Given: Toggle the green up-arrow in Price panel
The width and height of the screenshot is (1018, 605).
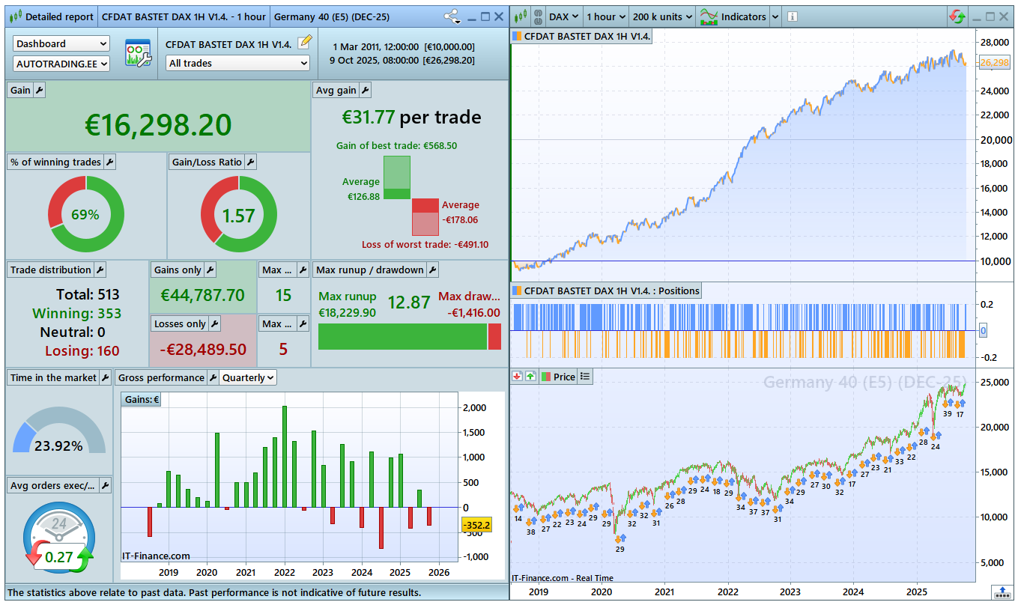Looking at the screenshot, I should [x=530, y=377].
